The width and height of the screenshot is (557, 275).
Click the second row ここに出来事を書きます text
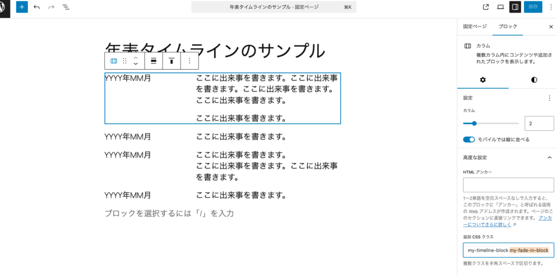coord(241,136)
